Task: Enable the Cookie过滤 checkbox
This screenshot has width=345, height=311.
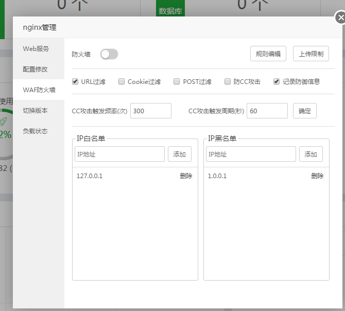Action: tap(122, 81)
